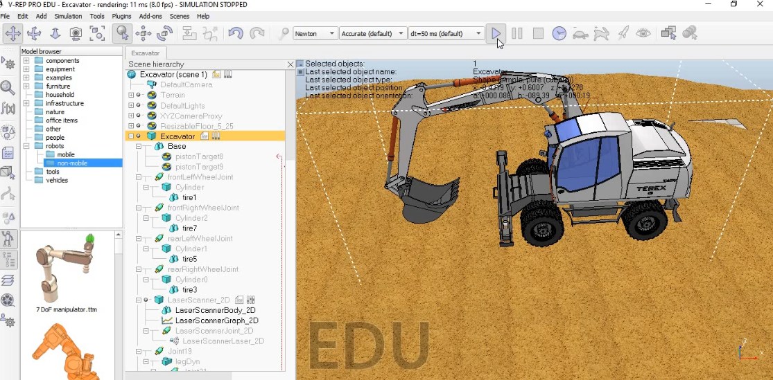Image resolution: width=773 pixels, height=380 pixels.
Task: Open the Newton physics engine dropdown
Action: click(315, 33)
